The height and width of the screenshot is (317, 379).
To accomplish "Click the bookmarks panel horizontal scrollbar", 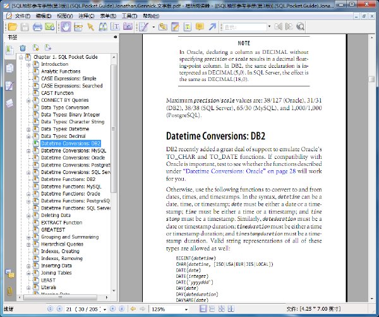I will pyautogui.click(x=60, y=297).
